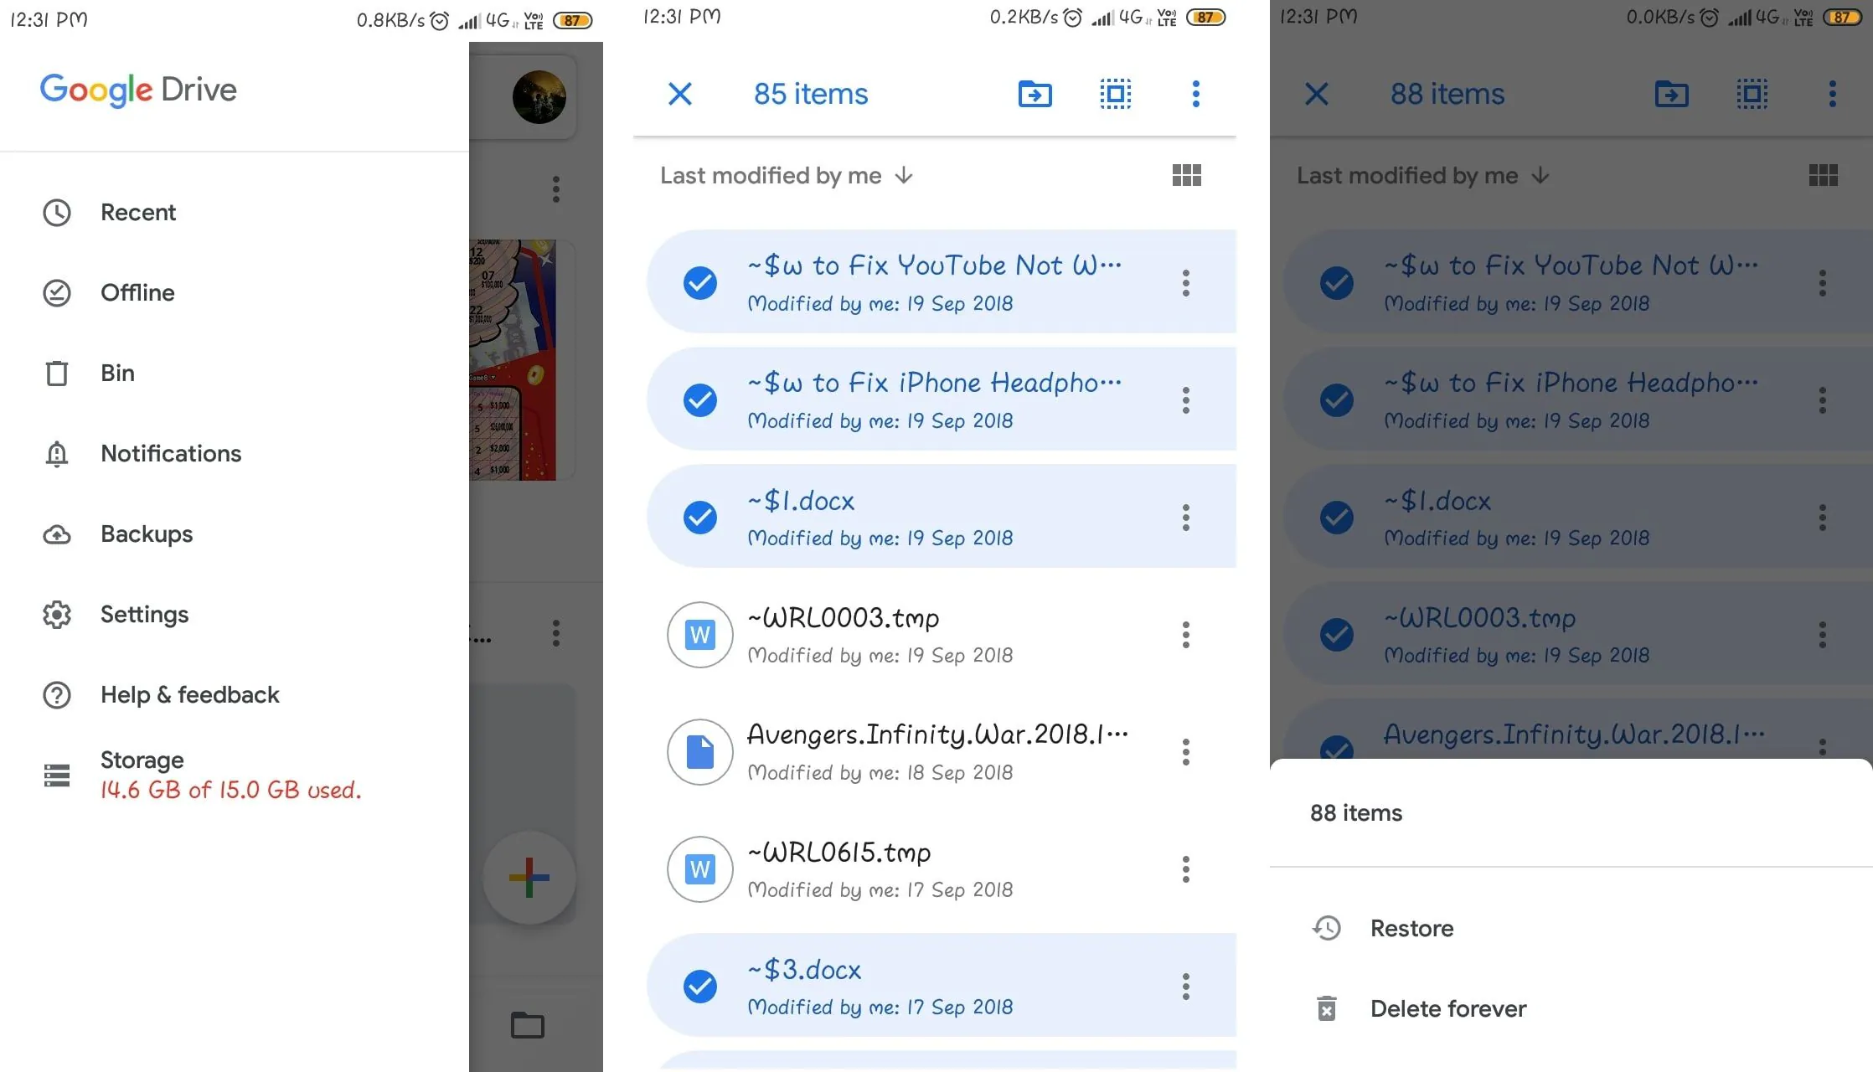Select the grid view toggle icon
Screen dimensions: 1873x1072
1186,175
